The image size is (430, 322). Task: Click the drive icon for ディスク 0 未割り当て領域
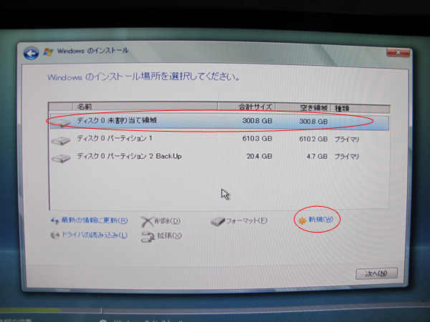61,122
